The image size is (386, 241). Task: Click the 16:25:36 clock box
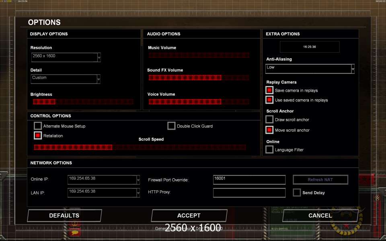point(310,47)
